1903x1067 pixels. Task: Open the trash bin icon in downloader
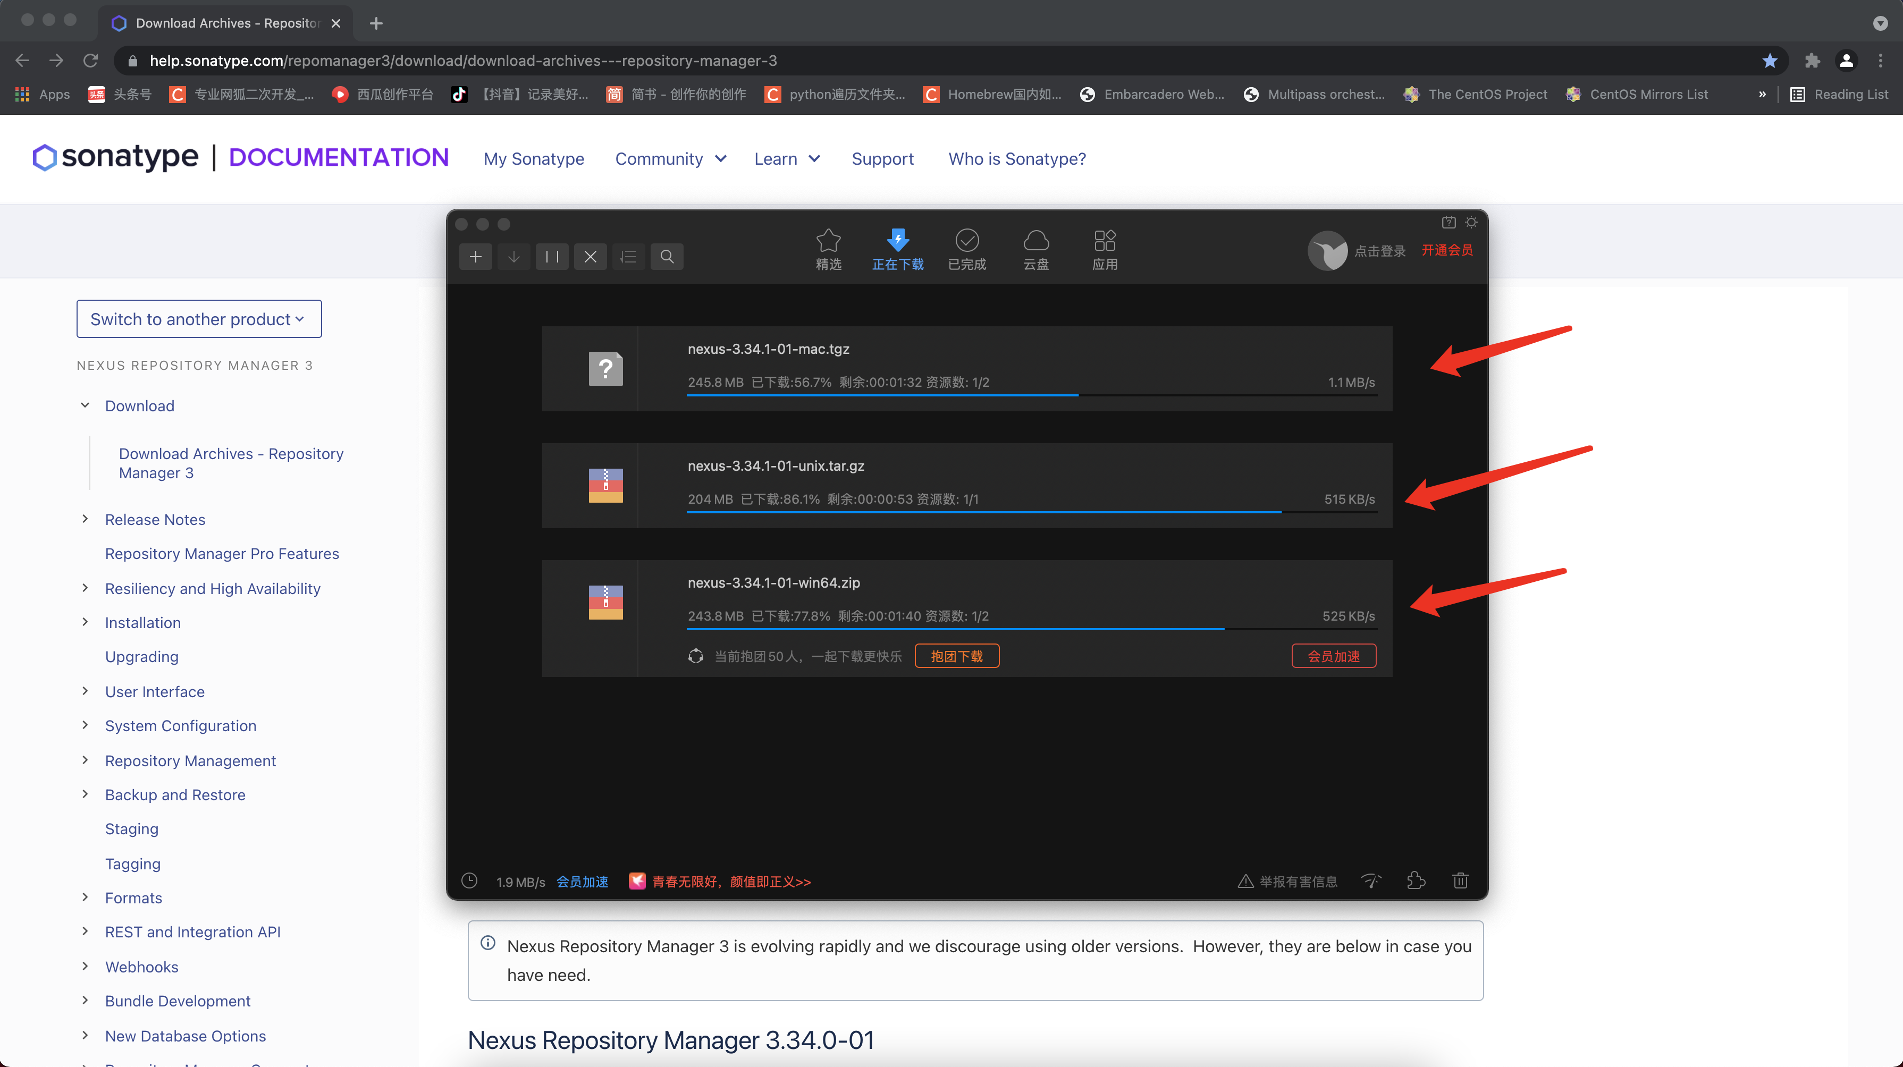coord(1461,880)
